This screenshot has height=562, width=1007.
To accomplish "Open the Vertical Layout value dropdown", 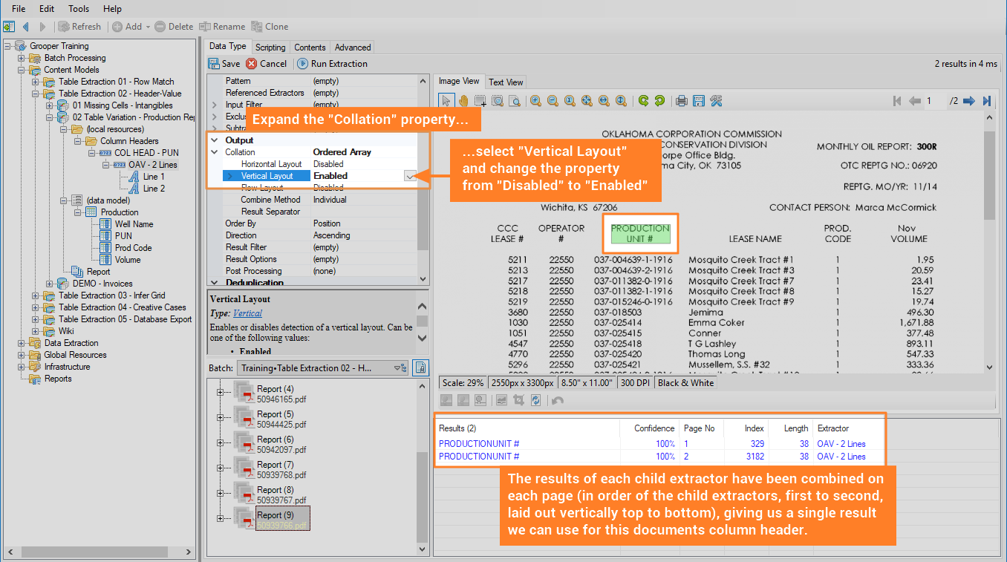I will point(410,176).
